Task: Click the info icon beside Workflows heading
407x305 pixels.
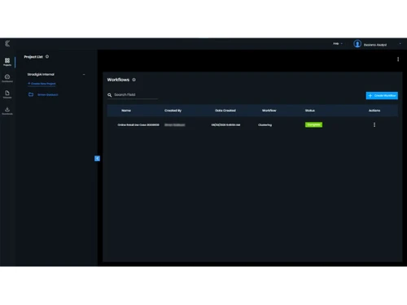Action: 133,80
